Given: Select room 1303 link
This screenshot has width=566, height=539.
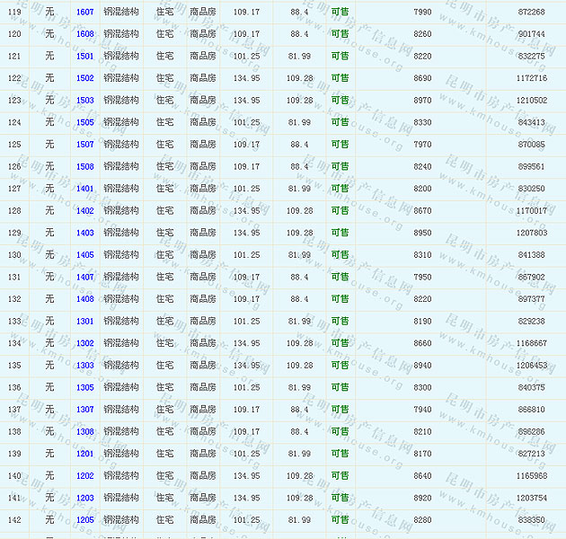Looking at the screenshot, I should 84,366.
